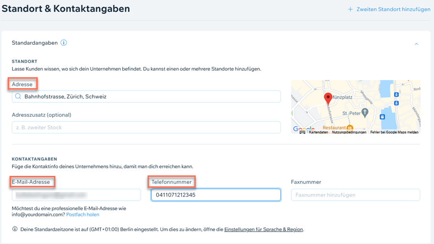
Task: Click the info icon beside the timezone note
Action: coord(15,229)
